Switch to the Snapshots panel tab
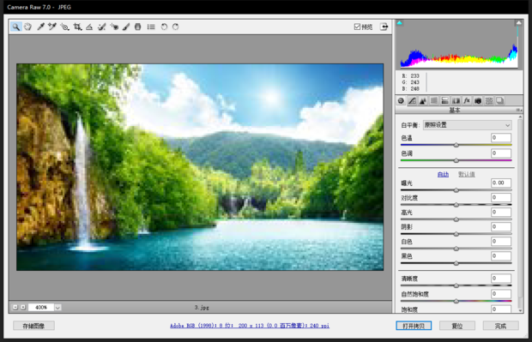 click(x=499, y=100)
